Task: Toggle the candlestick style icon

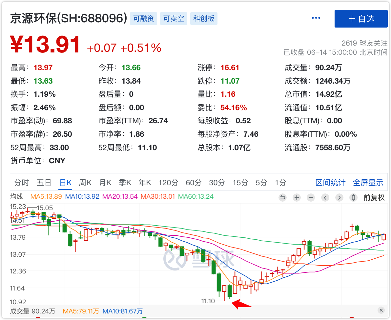Action: [353, 198]
